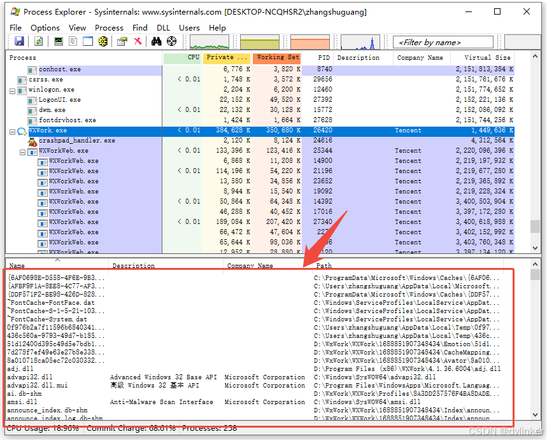Select the fontdrvhost.exe process row

(x=260, y=120)
